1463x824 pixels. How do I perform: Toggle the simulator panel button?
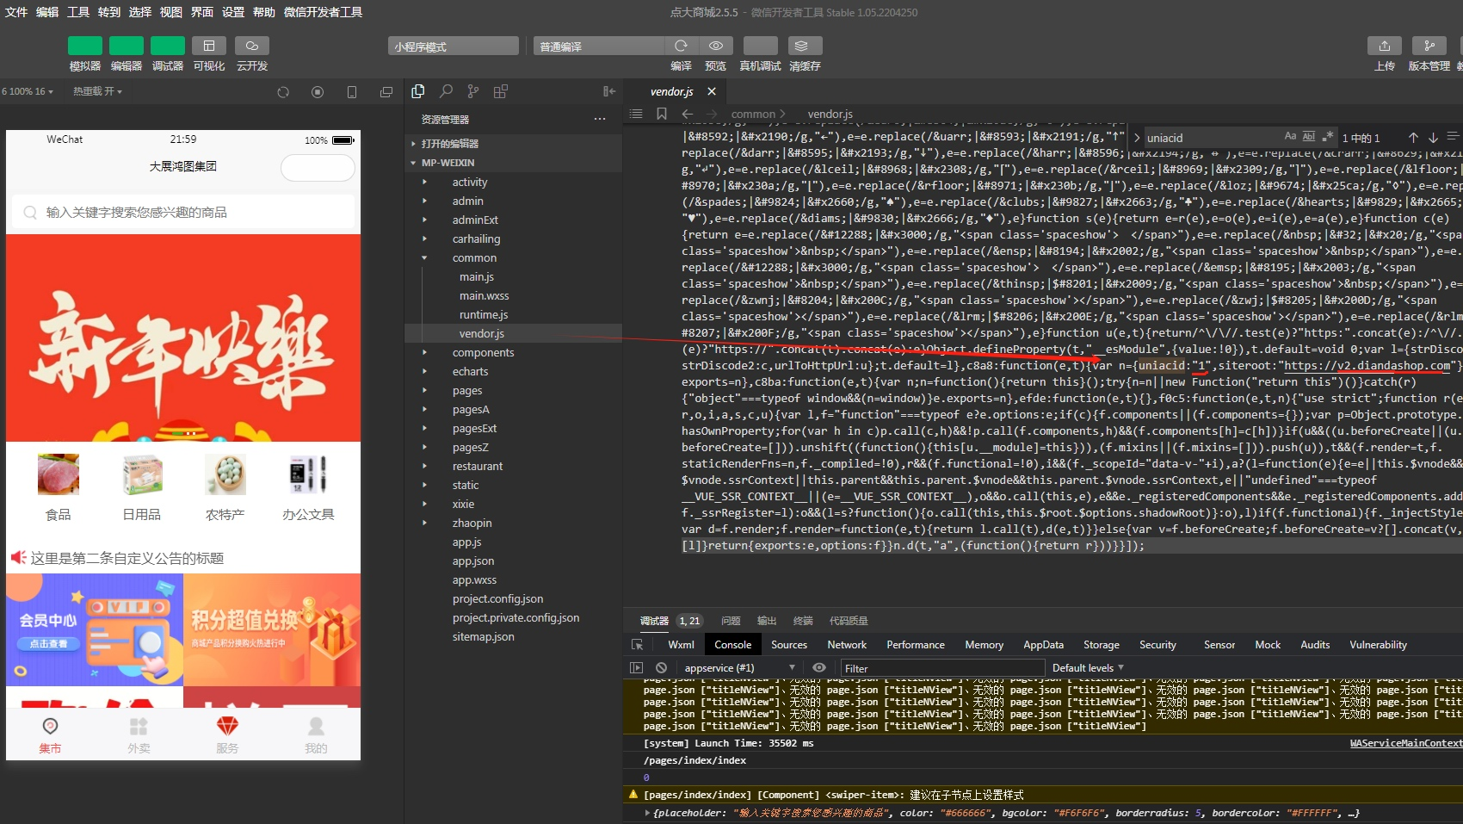[x=84, y=46]
